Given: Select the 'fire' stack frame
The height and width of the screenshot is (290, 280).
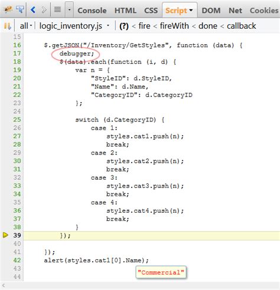Looking at the screenshot, I should point(144,26).
